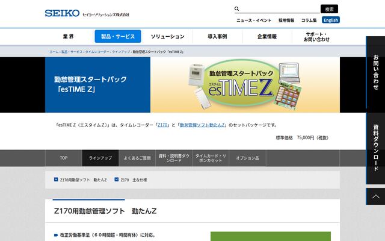Open 導入事例 main menu
The image size is (385, 241).
(217, 36)
